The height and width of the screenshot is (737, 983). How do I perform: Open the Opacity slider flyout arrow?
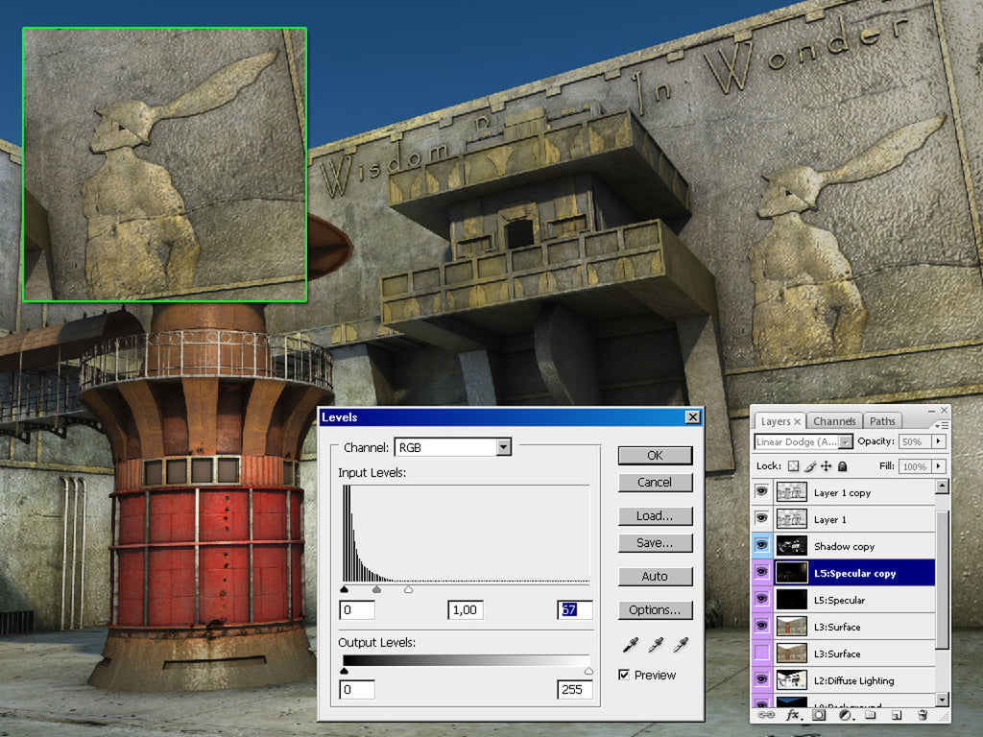coord(938,441)
